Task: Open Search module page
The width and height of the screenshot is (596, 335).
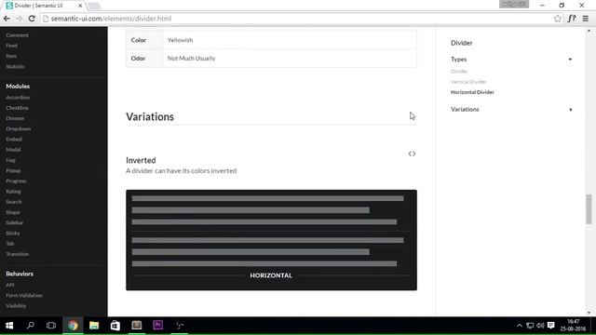Action: (x=14, y=202)
